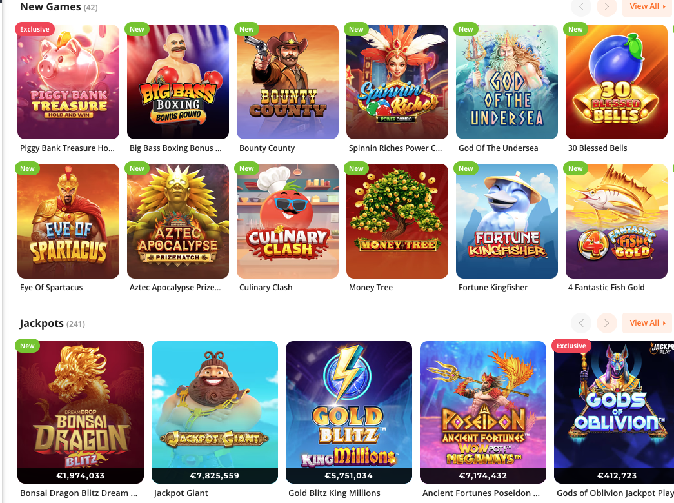This screenshot has height=503, width=674.
Task: Click the Gold Blitz King Millions title link
Action: point(334,493)
